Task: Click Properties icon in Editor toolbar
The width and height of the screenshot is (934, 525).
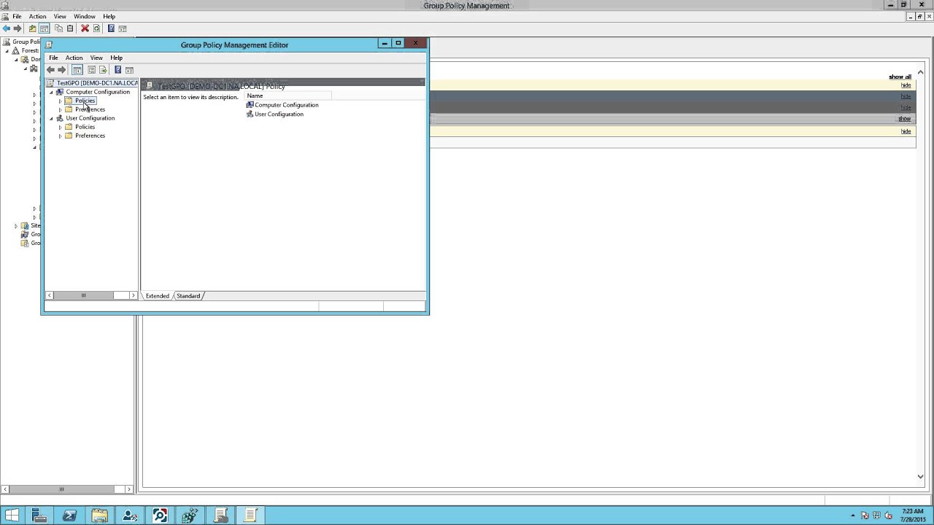Action: (x=91, y=70)
